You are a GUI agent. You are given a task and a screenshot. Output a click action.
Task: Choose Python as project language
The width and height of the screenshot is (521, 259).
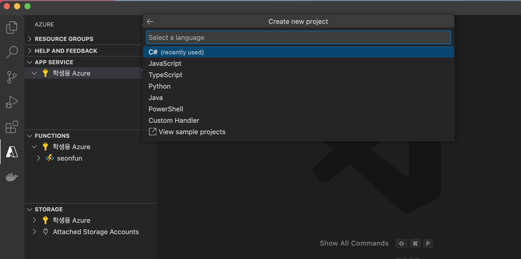tap(298, 86)
